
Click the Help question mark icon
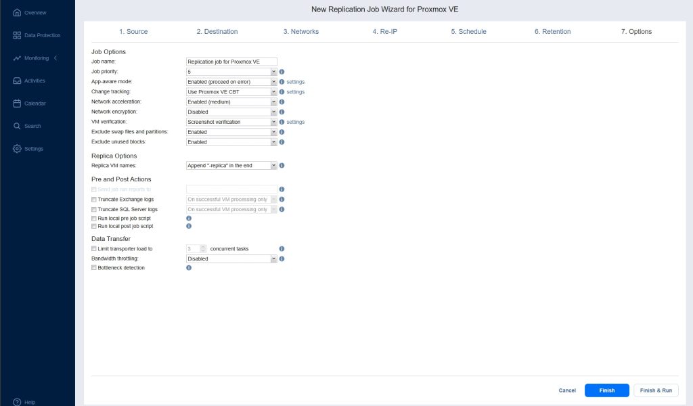click(x=17, y=402)
